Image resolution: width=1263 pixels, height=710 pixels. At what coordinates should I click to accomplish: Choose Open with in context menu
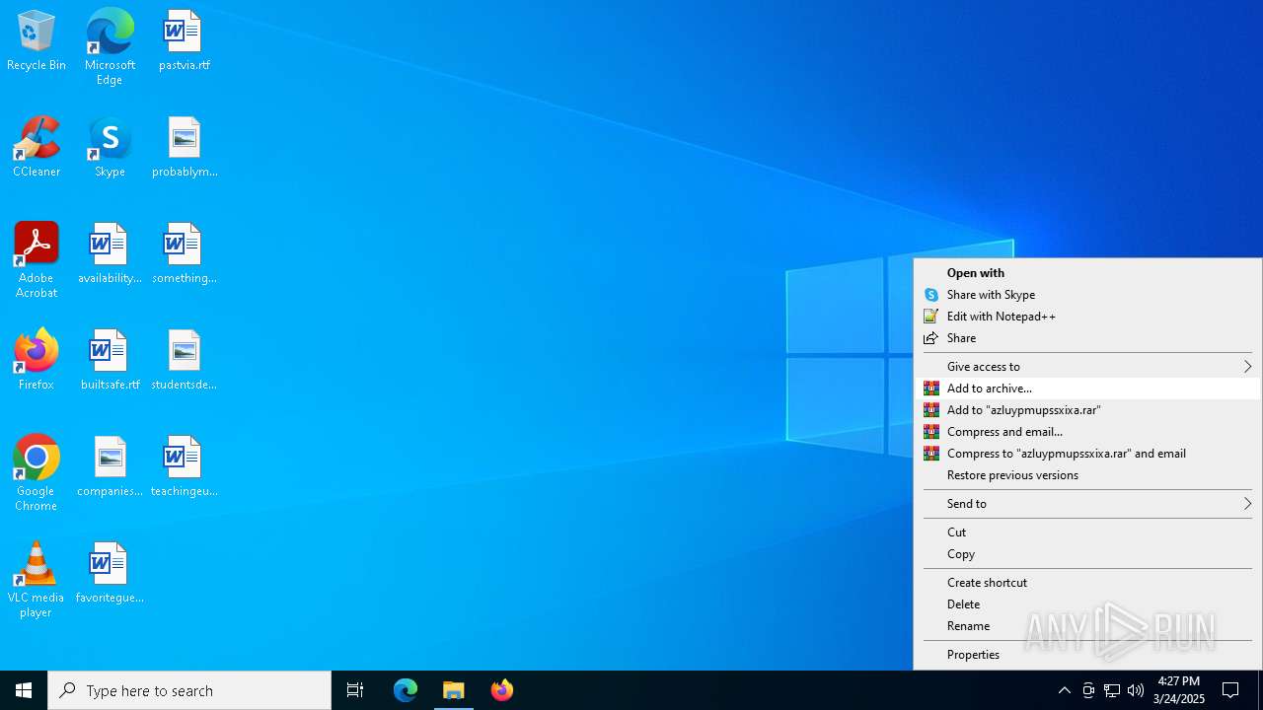[x=1087, y=273]
